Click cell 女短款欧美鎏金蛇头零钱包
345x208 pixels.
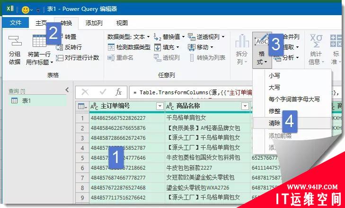207,178
